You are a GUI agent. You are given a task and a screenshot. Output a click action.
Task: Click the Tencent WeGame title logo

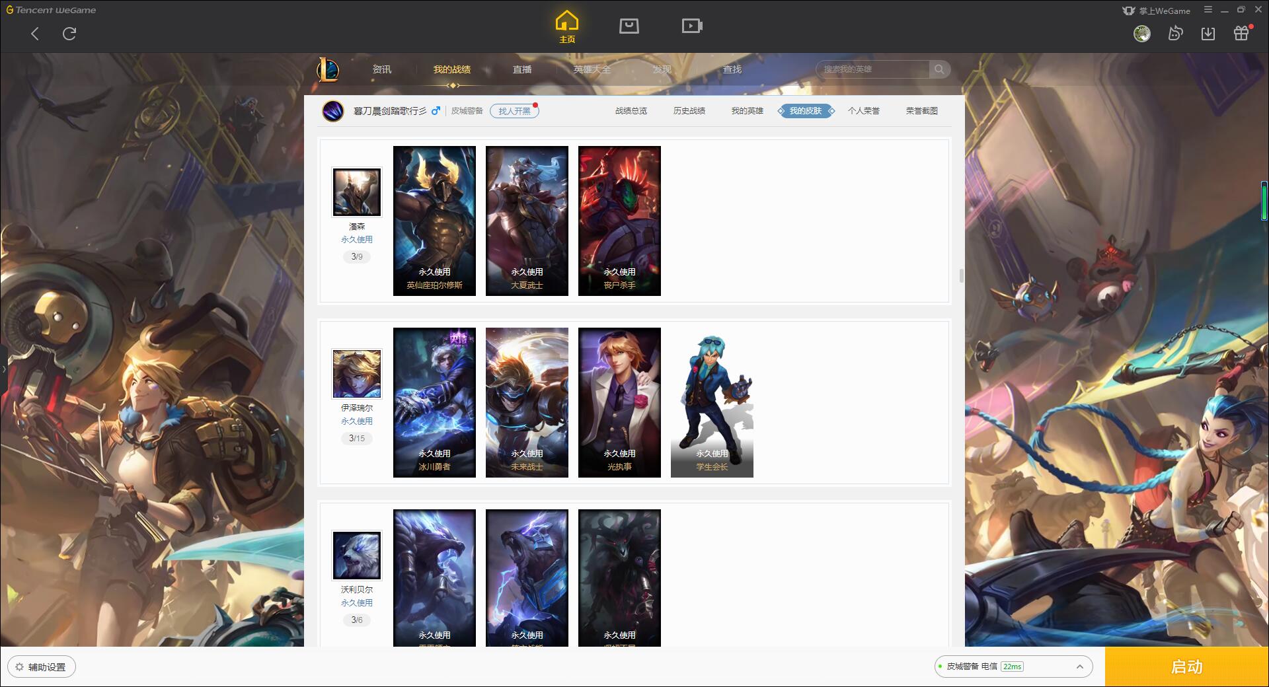51,10
